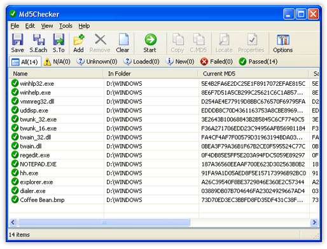Click the 14 items status bar text
This screenshot has height=249, width=327.
point(19,235)
